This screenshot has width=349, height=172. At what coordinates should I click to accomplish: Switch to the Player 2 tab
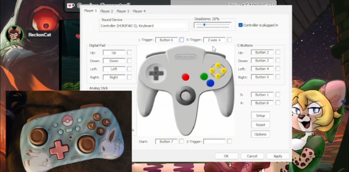point(106,11)
